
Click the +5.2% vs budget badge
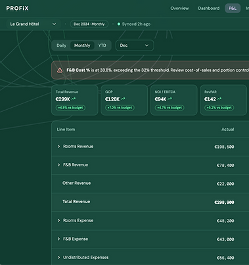click(219, 108)
